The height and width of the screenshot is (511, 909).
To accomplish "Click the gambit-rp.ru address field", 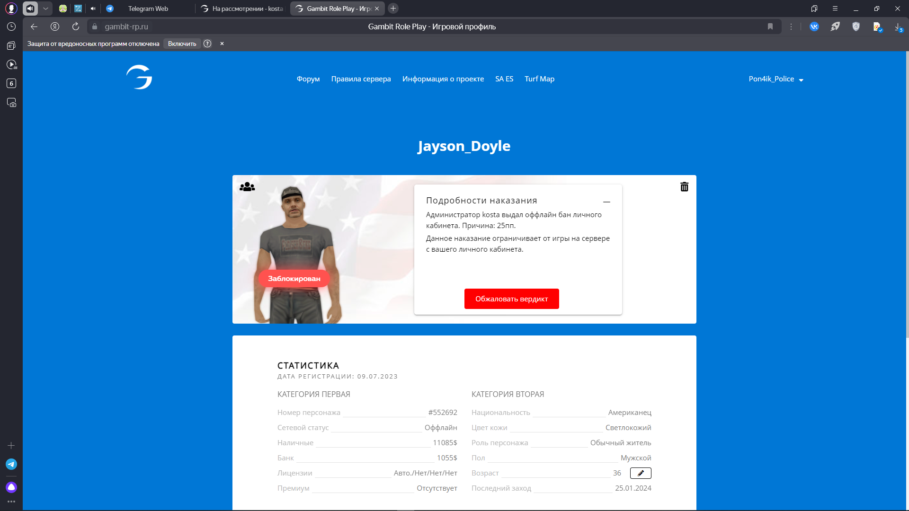I will (126, 26).
